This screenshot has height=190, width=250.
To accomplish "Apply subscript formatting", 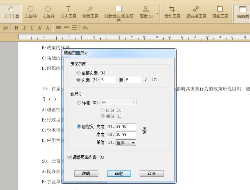I will (x=48, y=28).
